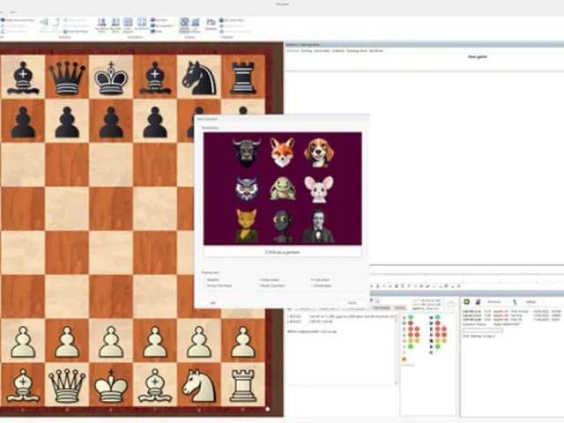Select the Hobby player level
Image resolution: width=564 pixels, height=423 pixels.
(x=269, y=280)
